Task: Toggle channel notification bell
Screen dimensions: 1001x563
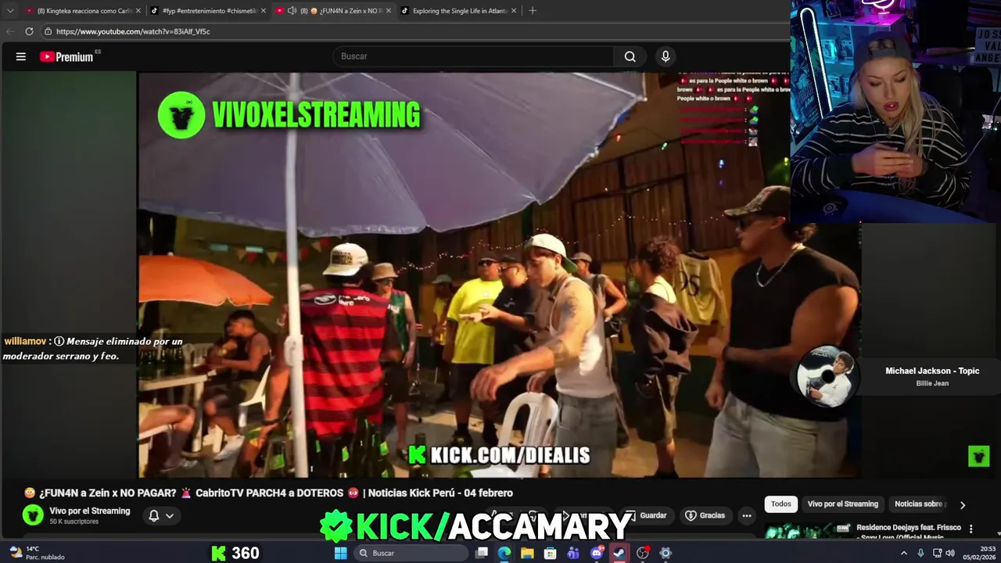Action: click(154, 515)
